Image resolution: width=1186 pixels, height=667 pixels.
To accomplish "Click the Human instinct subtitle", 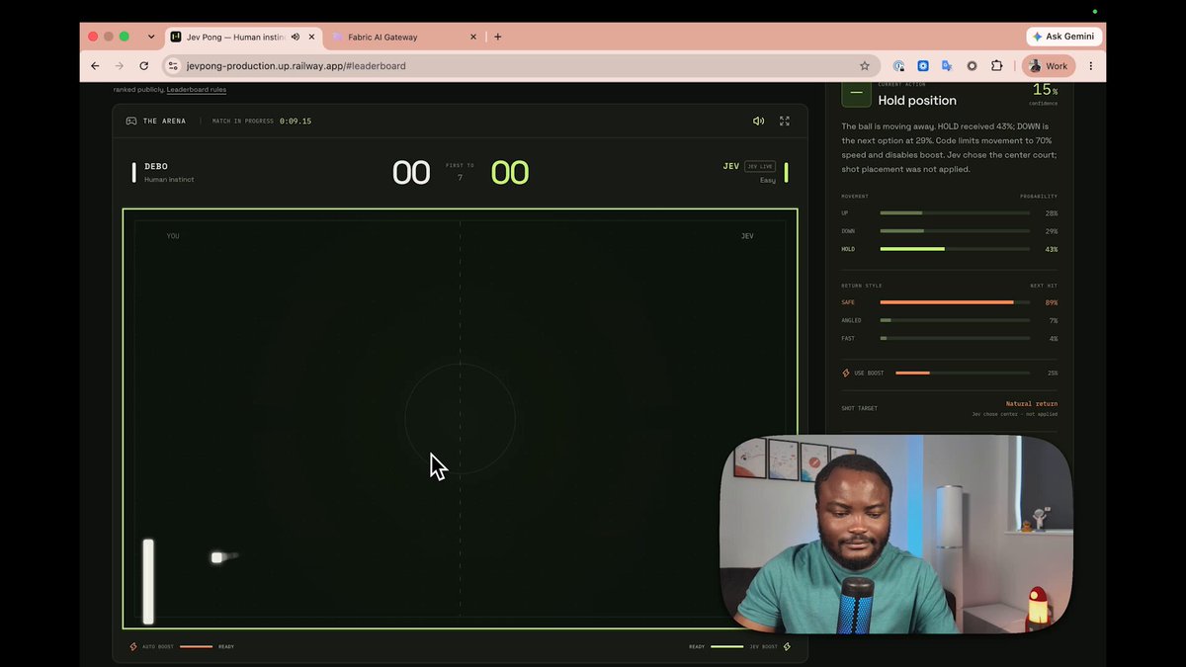I will (169, 180).
